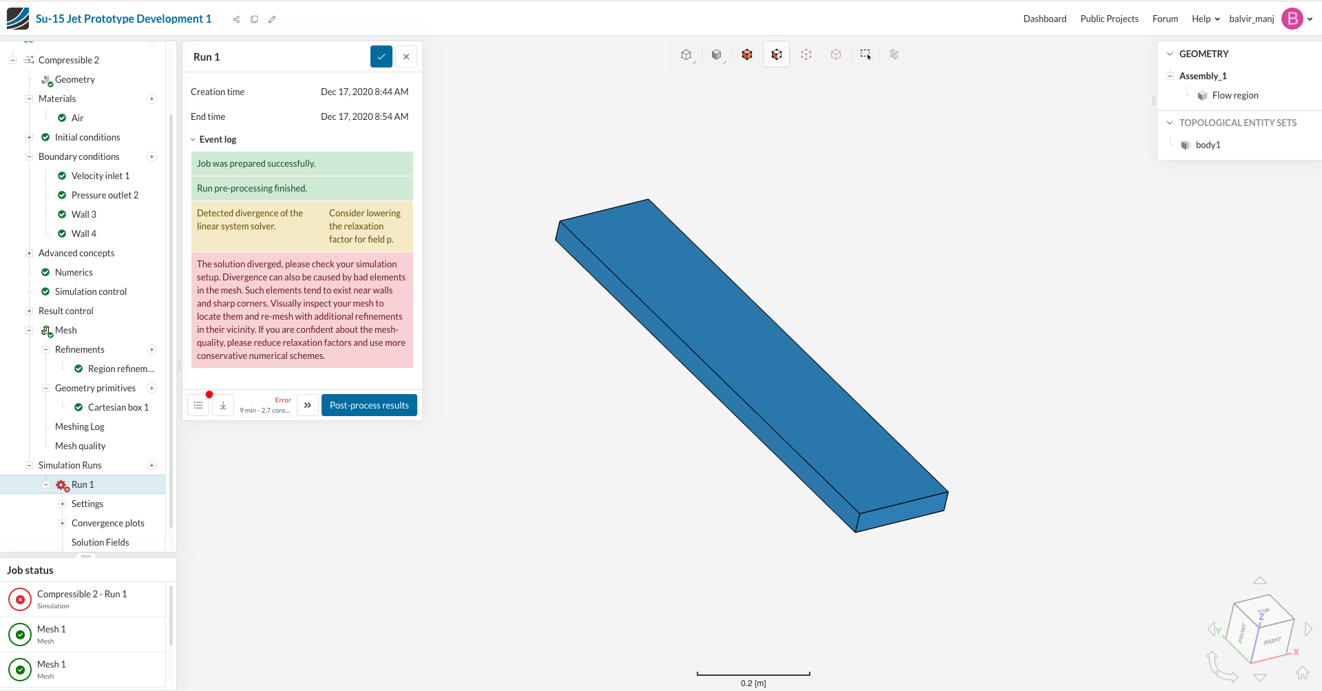Select Velocity inlet 1 boundary condition
This screenshot has height=691, width=1322.
pyautogui.click(x=101, y=176)
